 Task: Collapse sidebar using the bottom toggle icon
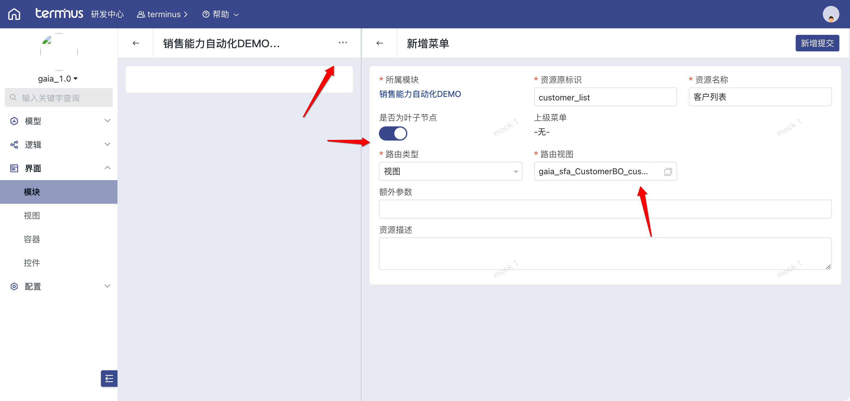[x=109, y=378]
